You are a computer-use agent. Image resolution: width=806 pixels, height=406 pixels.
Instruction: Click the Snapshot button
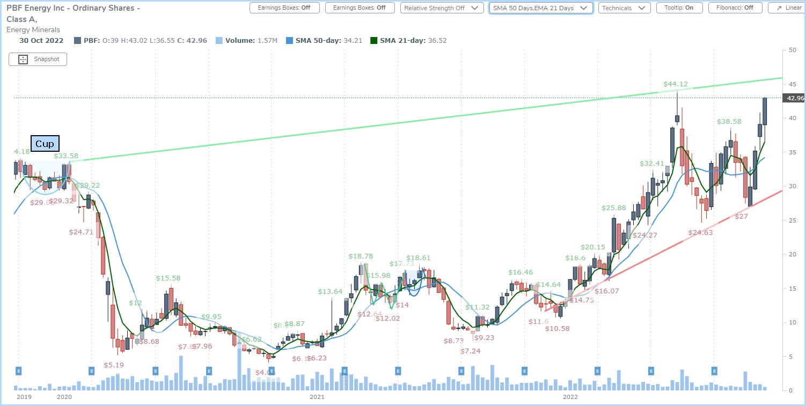pyautogui.click(x=38, y=59)
